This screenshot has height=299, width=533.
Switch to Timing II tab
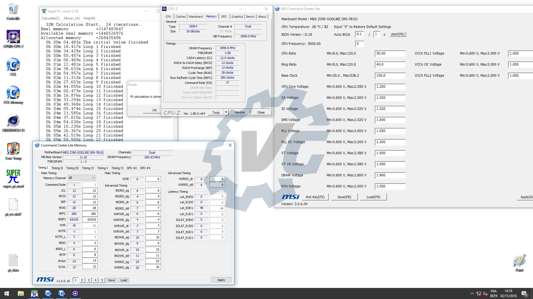(57, 168)
